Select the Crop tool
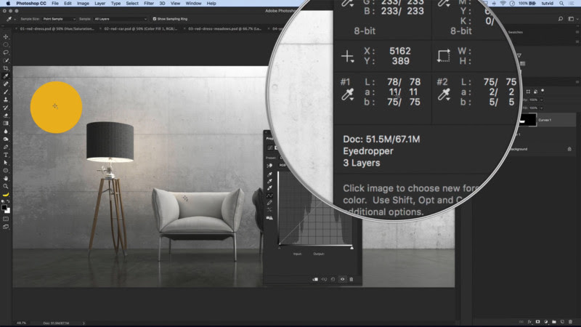Image resolution: width=581 pixels, height=327 pixels. (x=6, y=68)
